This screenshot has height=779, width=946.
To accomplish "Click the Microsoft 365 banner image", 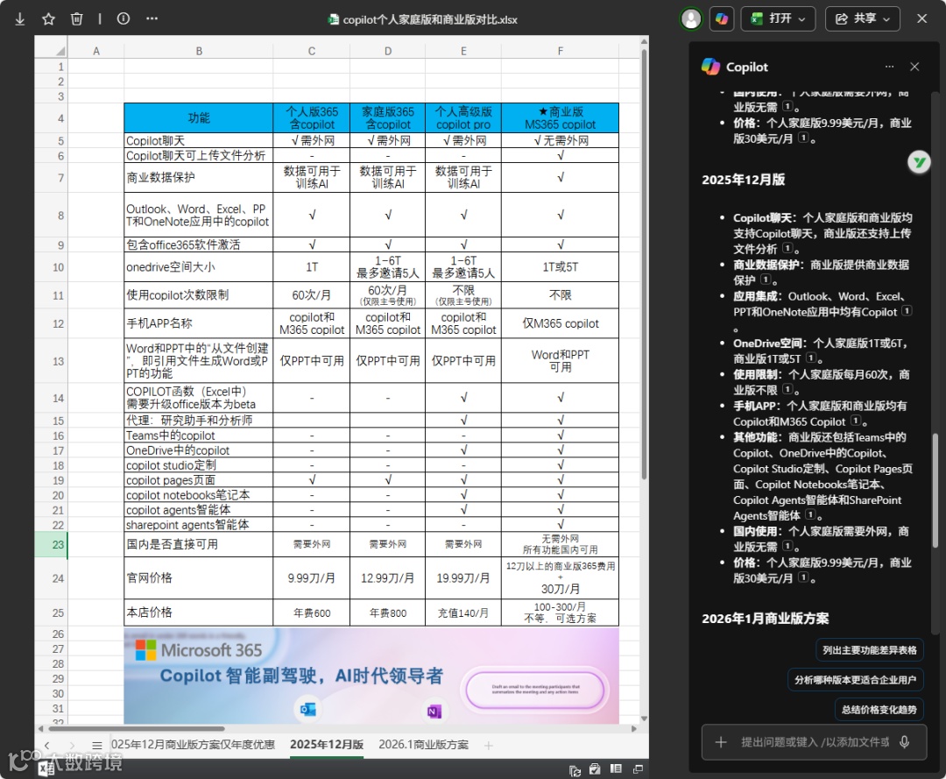I will [x=371, y=676].
